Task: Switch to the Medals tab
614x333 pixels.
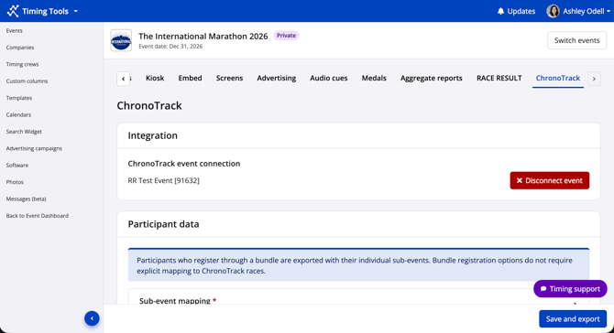Action: [x=374, y=78]
